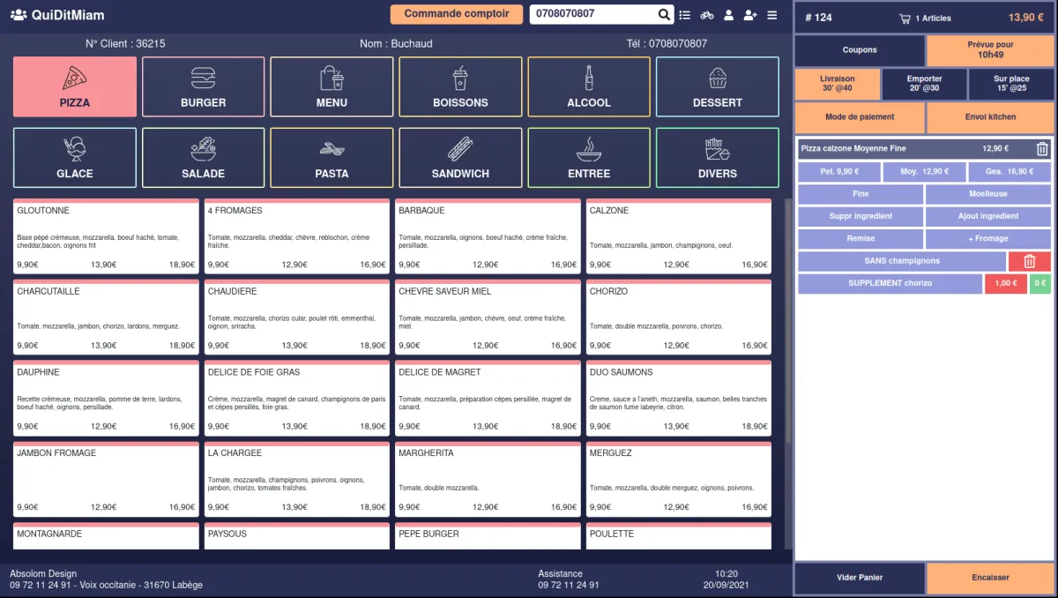Select the BOISSONS category
This screenshot has width=1058, height=598.
tap(460, 86)
